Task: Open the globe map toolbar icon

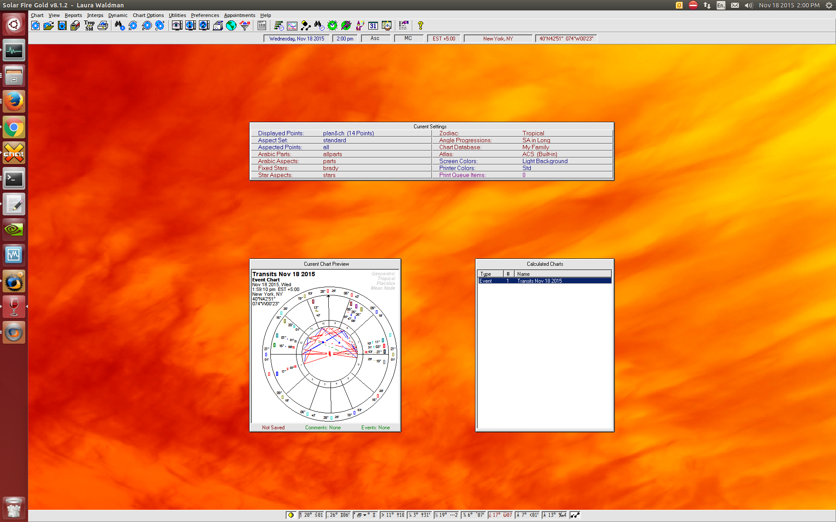Action: click(231, 26)
